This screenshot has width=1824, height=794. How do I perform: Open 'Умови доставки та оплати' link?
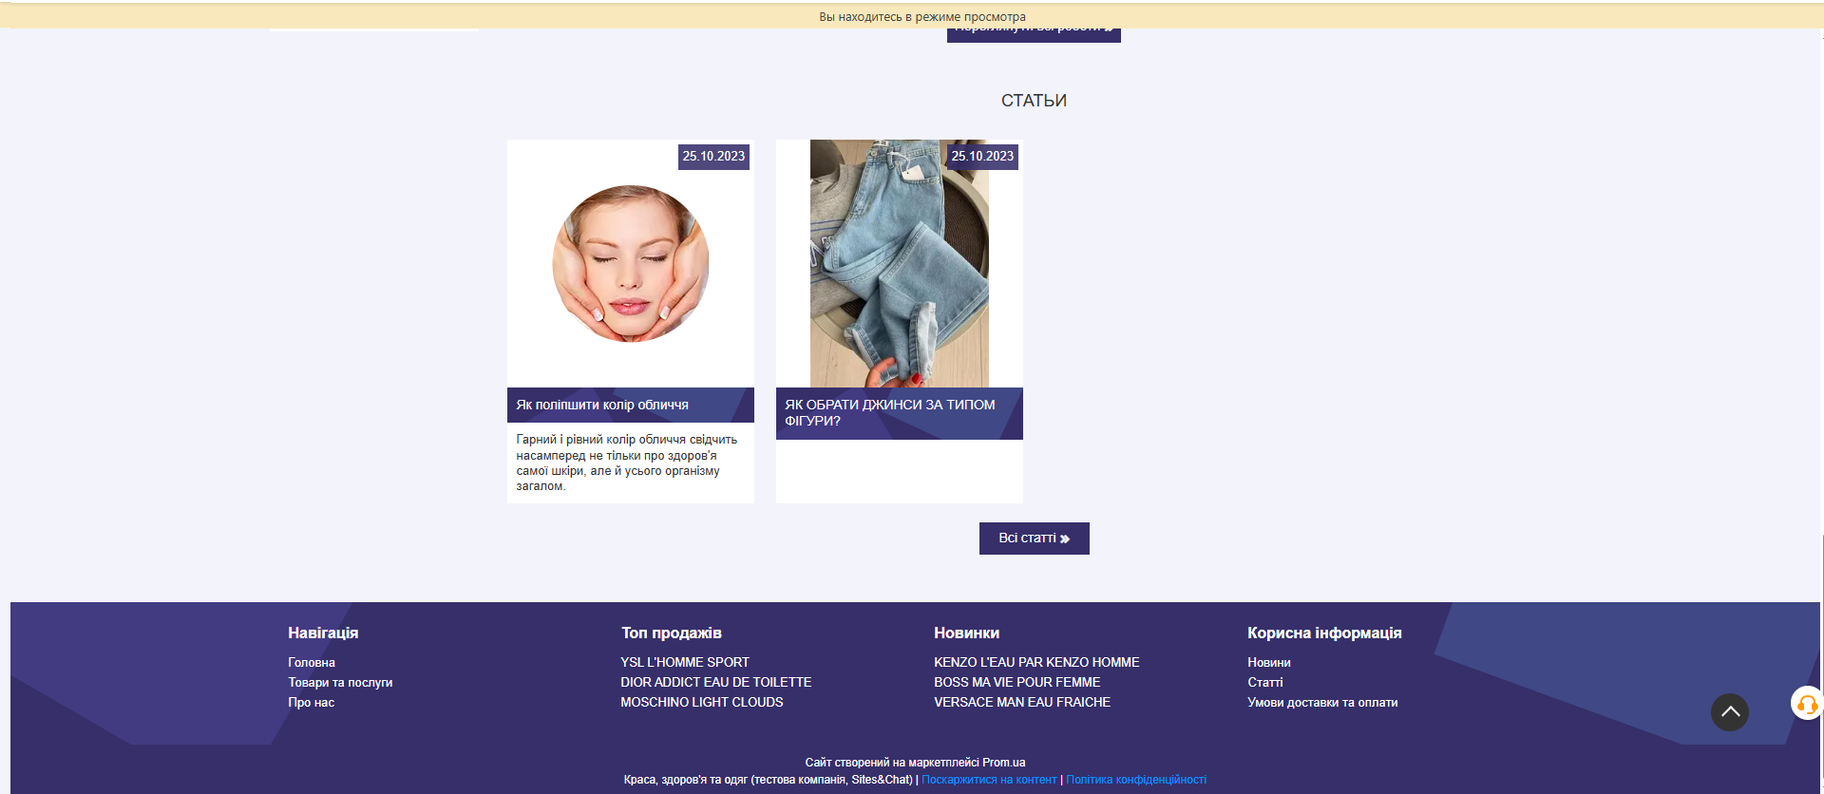click(x=1321, y=703)
